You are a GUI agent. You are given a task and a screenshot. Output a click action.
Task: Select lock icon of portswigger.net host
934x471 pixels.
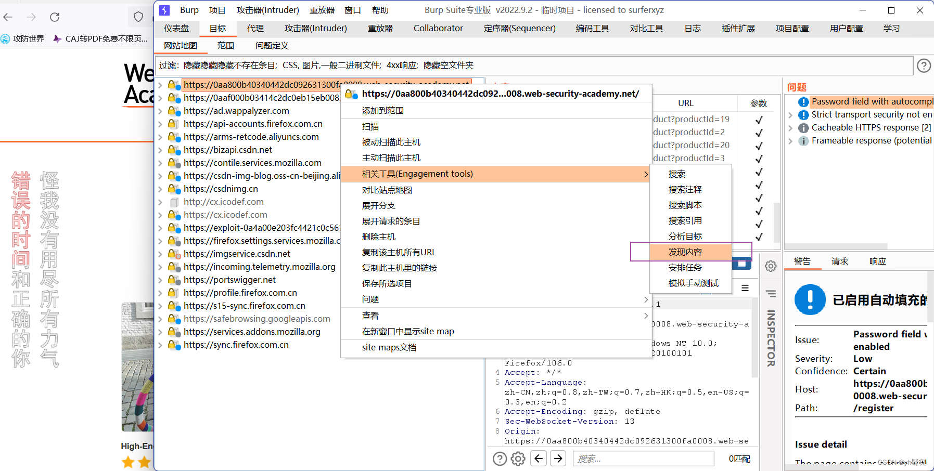[174, 280]
